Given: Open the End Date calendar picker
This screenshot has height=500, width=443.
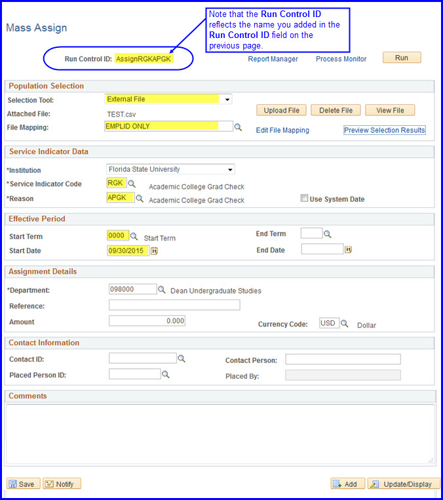Looking at the screenshot, I should coord(349,250).
